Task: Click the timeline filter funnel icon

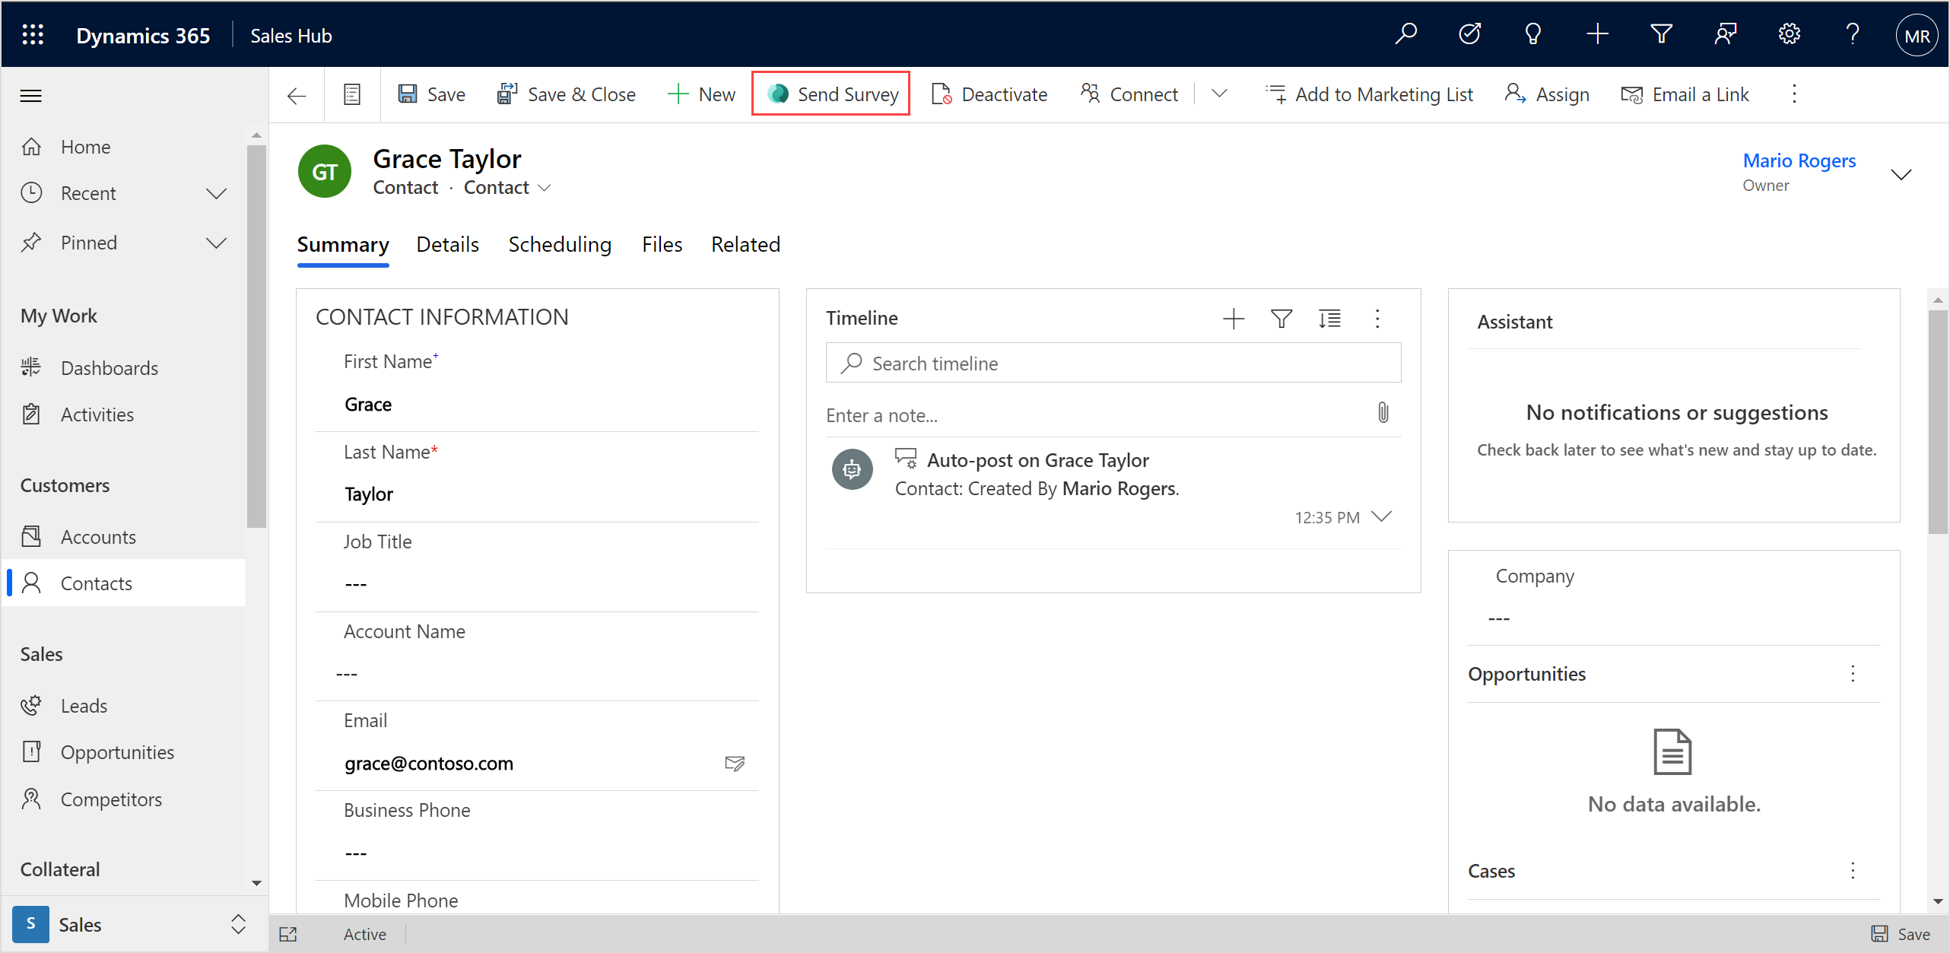Action: [1282, 319]
